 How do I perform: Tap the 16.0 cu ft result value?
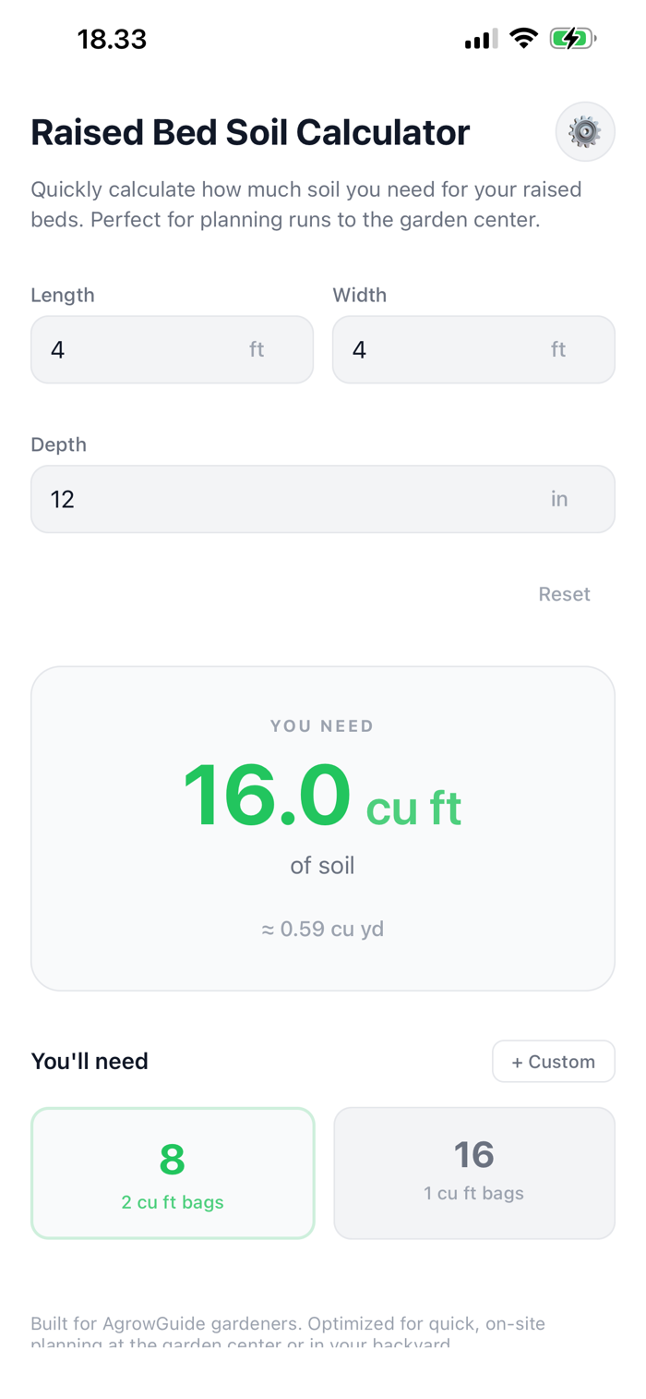pyautogui.click(x=322, y=797)
